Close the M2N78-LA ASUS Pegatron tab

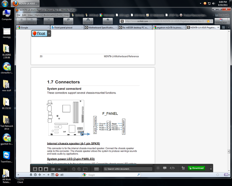[x=218, y=27]
